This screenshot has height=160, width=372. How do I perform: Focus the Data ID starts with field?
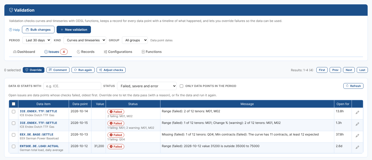click(x=72, y=86)
